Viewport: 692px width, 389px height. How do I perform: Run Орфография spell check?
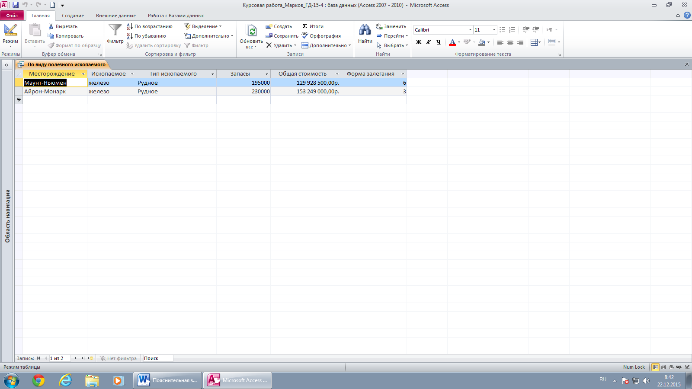pos(321,36)
